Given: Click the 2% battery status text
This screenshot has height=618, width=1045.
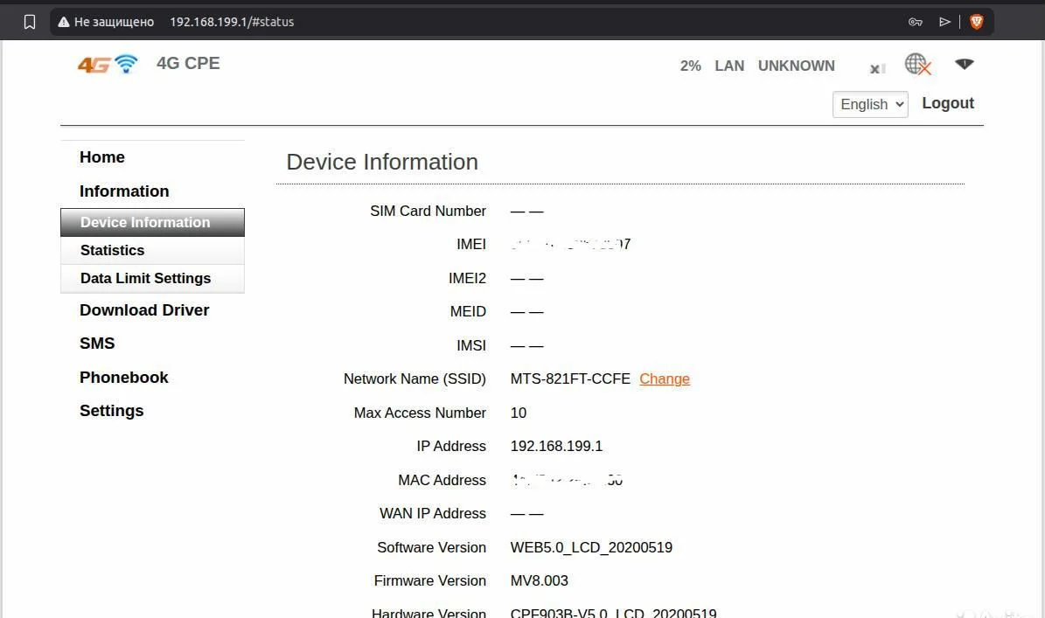Looking at the screenshot, I should click(x=691, y=66).
